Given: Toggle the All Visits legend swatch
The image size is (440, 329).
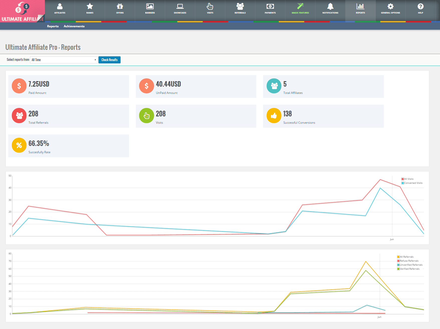Looking at the screenshot, I should [x=403, y=179].
